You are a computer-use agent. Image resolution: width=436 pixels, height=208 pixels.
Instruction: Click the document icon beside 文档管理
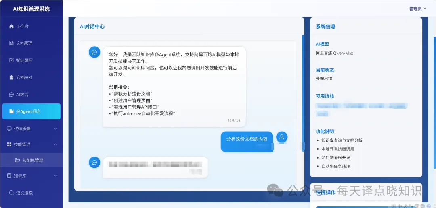(11, 43)
